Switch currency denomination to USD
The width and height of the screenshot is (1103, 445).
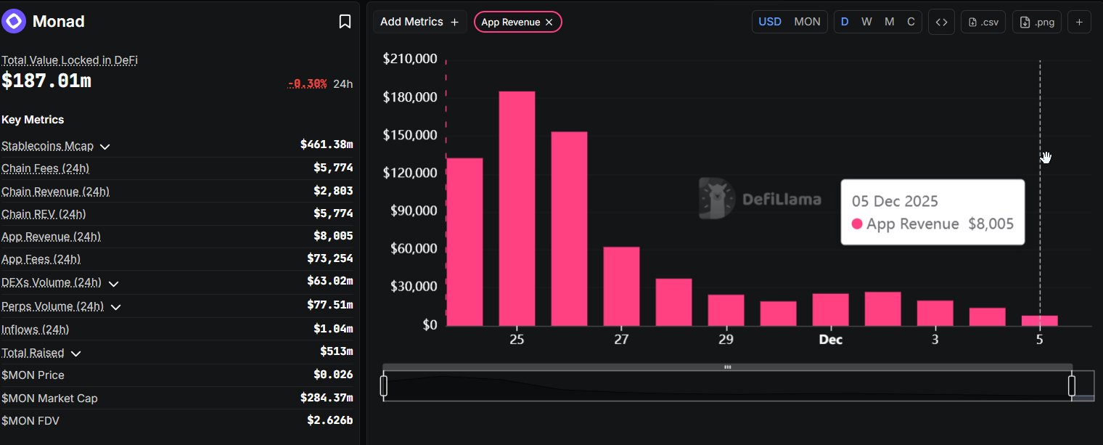[x=769, y=22]
